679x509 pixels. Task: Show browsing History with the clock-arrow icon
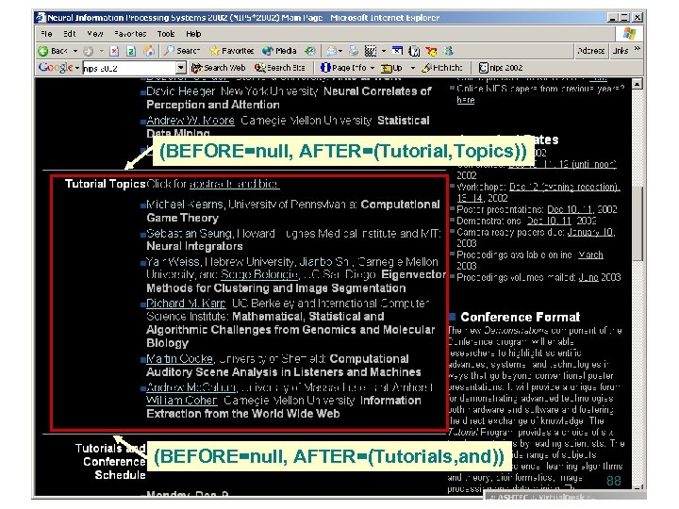coord(310,51)
